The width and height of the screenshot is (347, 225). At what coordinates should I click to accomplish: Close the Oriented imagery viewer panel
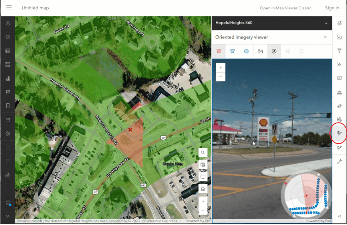pos(325,37)
